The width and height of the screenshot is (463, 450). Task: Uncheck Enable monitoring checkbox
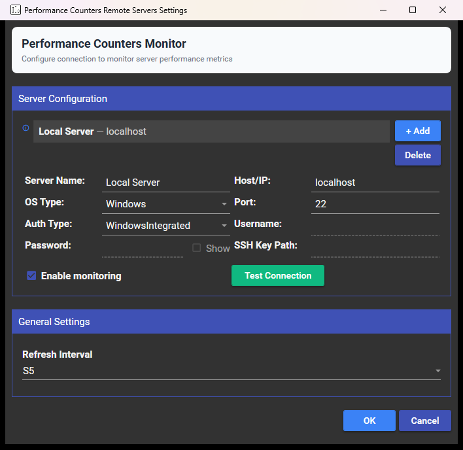tap(31, 275)
